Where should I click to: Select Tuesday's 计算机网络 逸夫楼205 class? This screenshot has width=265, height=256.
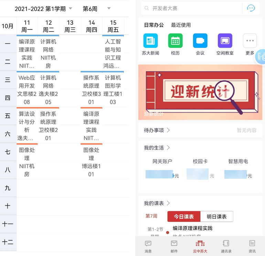click(48, 89)
